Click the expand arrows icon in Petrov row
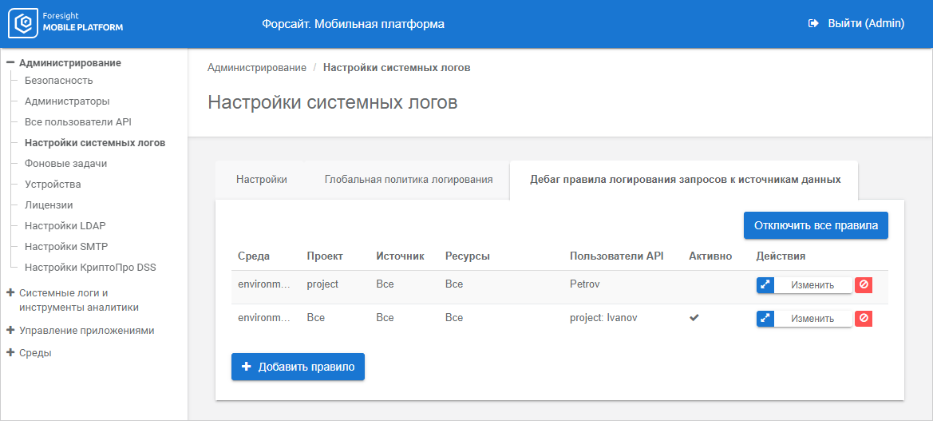Image resolution: width=933 pixels, height=421 pixels. [x=765, y=285]
